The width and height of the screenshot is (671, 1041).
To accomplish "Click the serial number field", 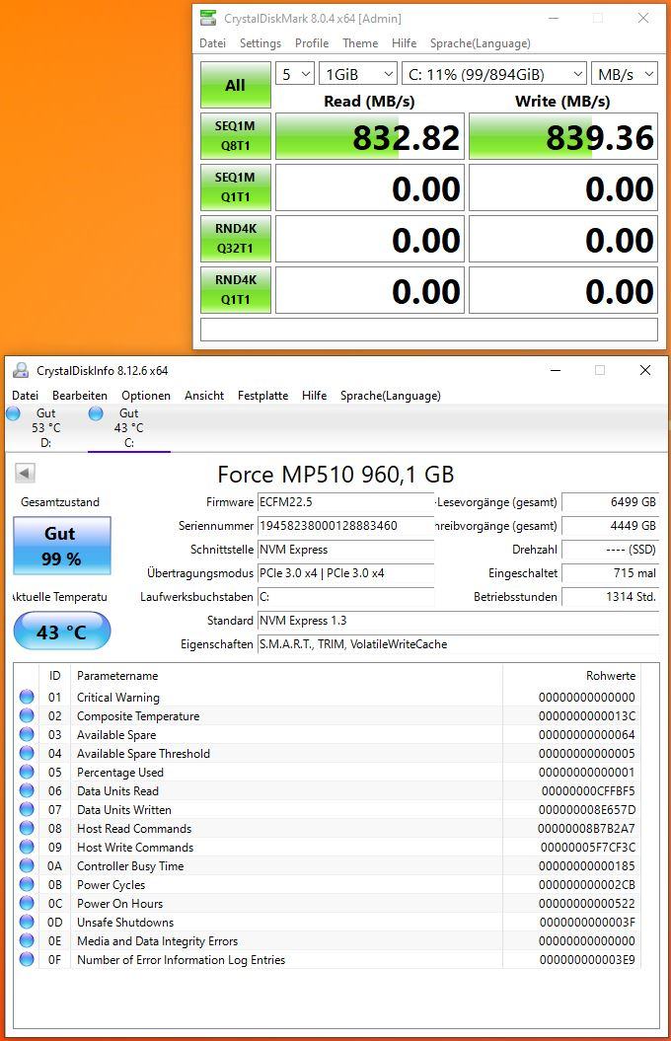I will [x=345, y=526].
